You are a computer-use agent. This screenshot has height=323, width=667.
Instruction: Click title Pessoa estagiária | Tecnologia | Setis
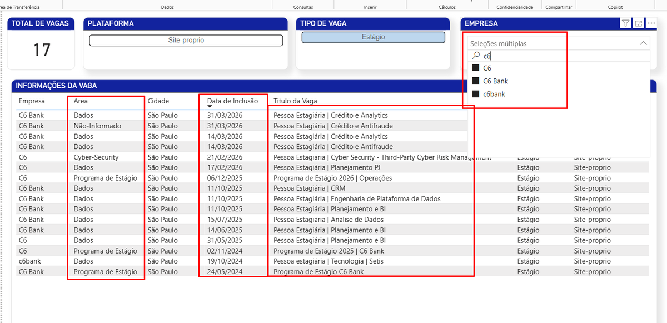pyautogui.click(x=328, y=261)
